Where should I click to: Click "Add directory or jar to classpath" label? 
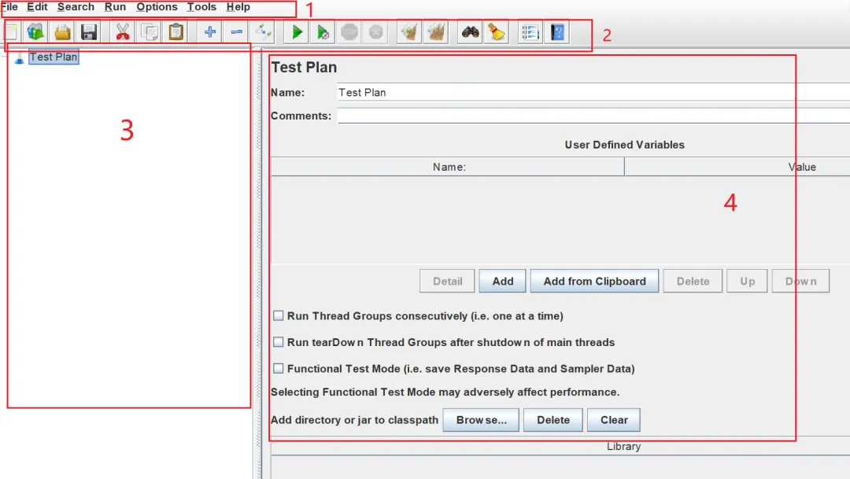tap(354, 420)
